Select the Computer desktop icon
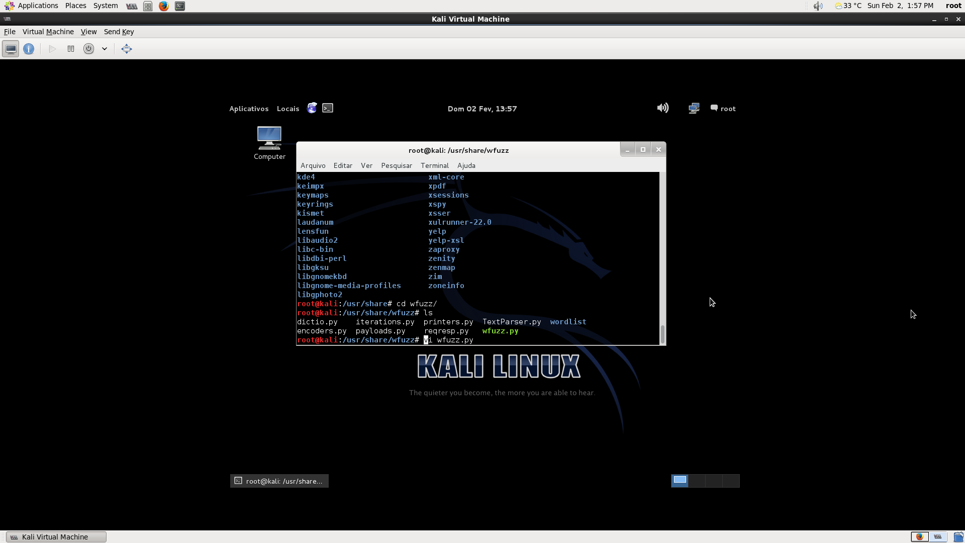 (269, 143)
